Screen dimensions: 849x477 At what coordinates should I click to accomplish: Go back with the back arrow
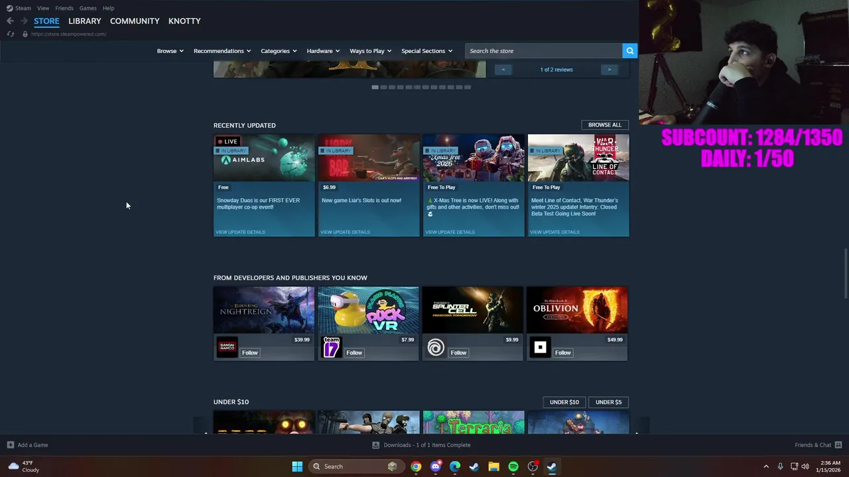10,21
